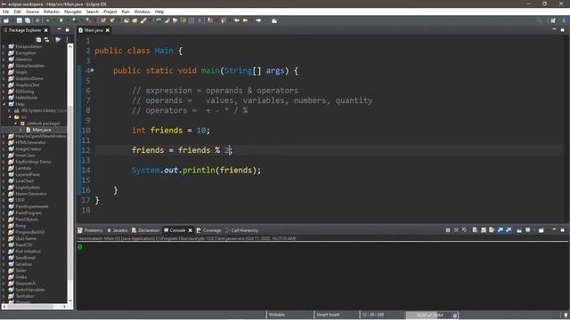Open the Navigate menu
The width and height of the screenshot is (570, 320).
[x=73, y=12]
